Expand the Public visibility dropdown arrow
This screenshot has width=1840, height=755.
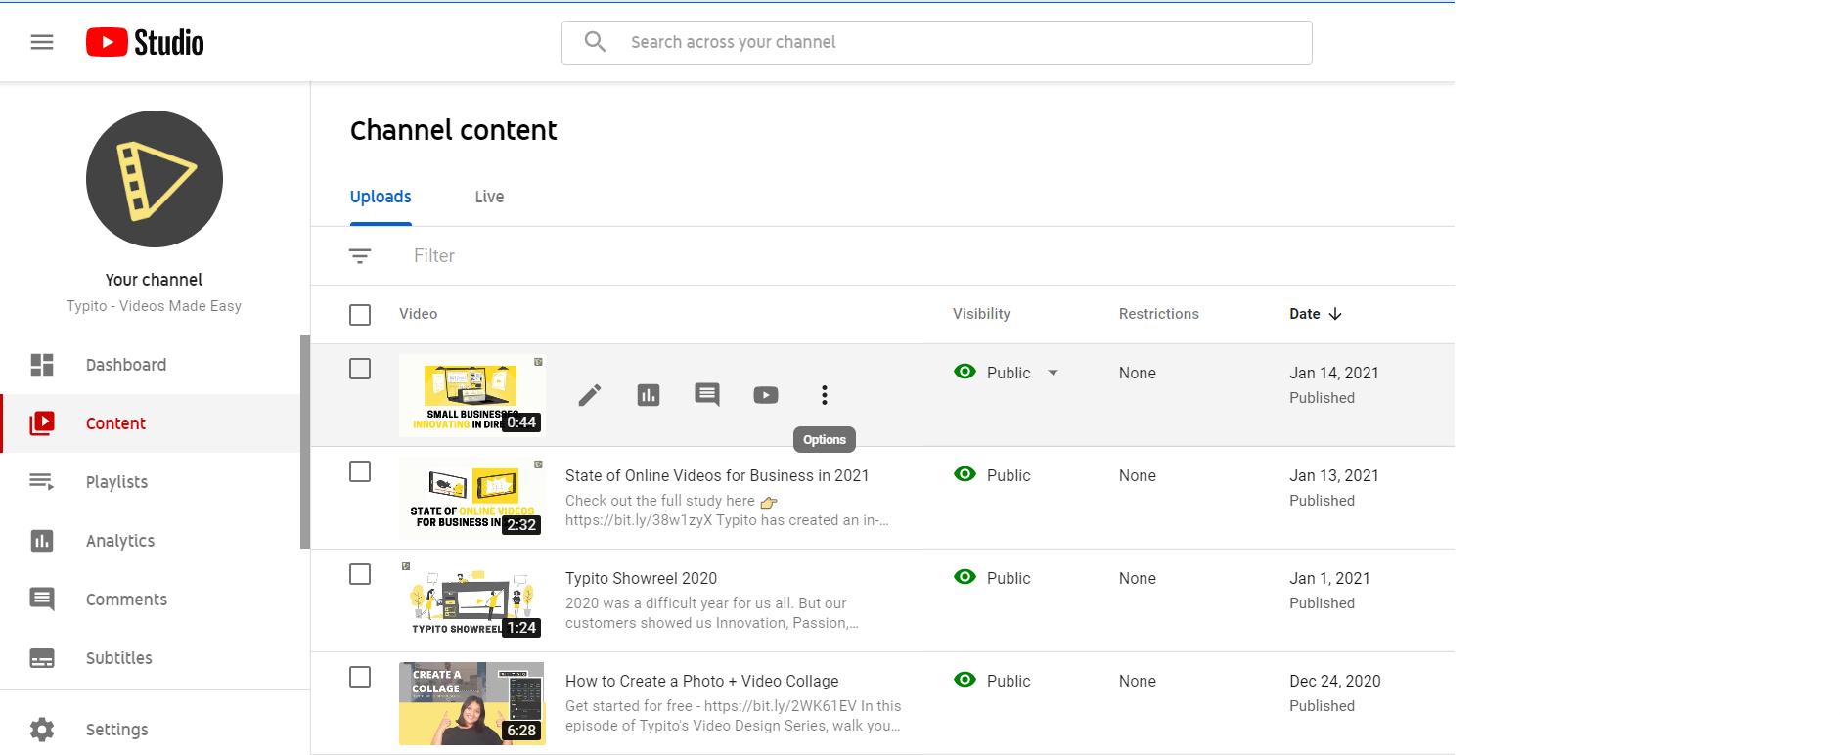1054,373
